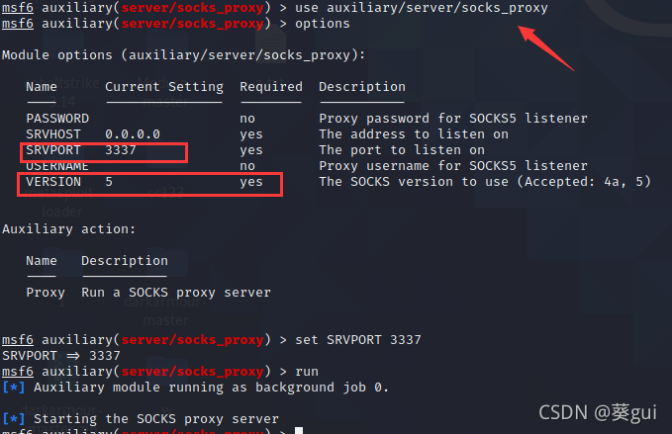The image size is (672, 434).
Task: Click 'Module options (auxiliary/server/socks_proxy):' heading
Action: 183,55
